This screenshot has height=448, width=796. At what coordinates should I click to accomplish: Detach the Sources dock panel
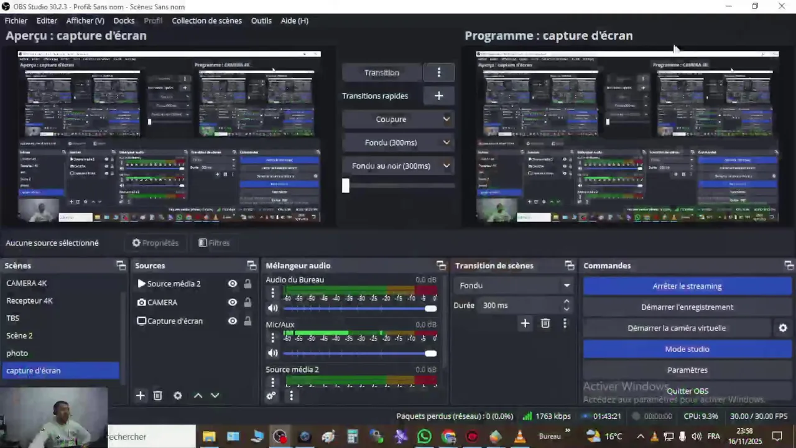pos(251,266)
